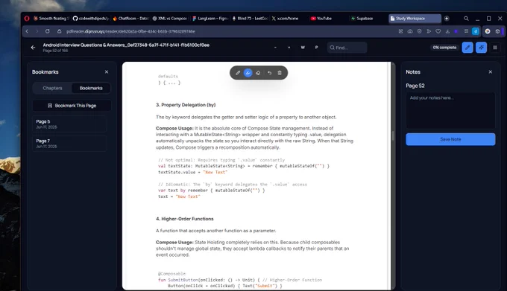Go back using the reader's back arrow
This screenshot has height=291, width=507.
(x=33, y=48)
